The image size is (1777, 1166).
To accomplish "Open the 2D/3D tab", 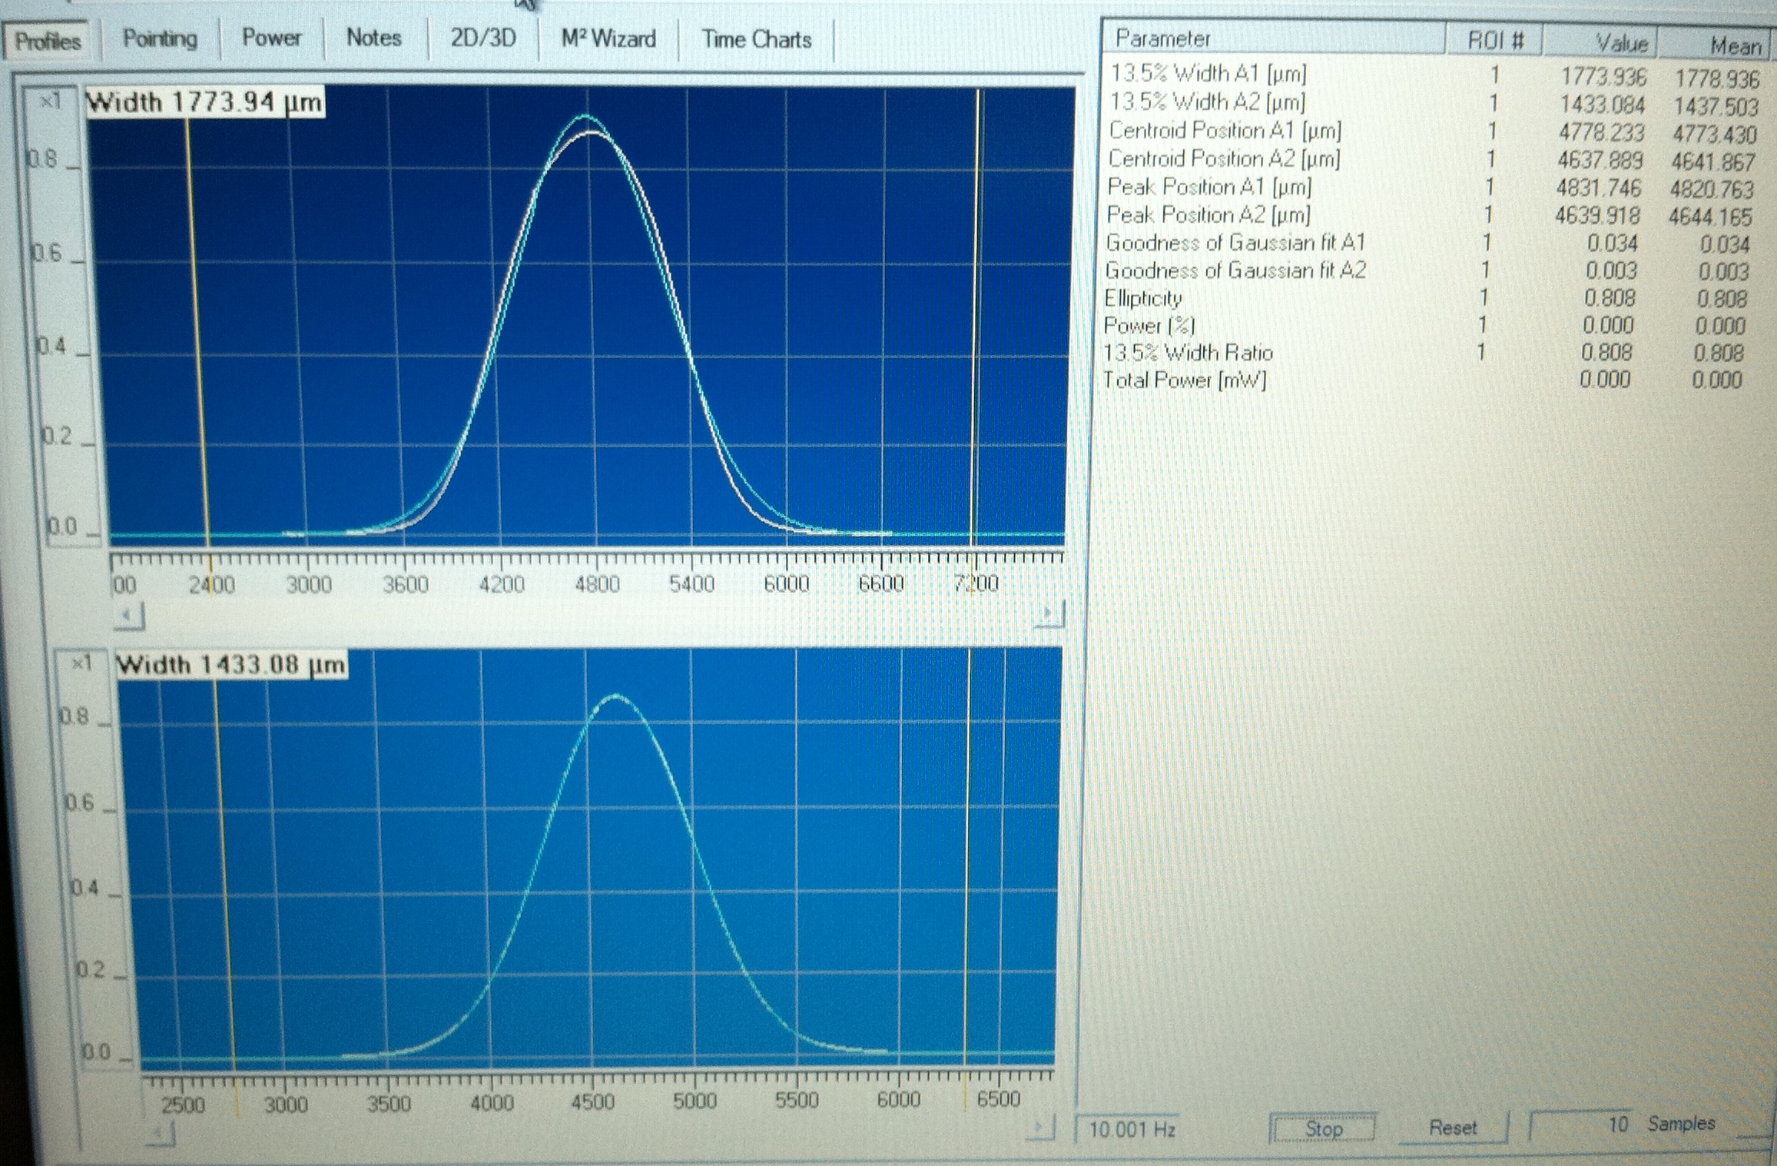I will tap(482, 38).
